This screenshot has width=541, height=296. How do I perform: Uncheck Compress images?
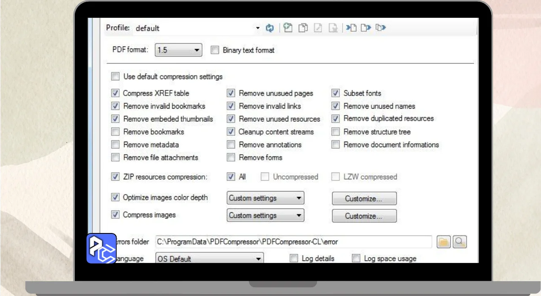pos(115,214)
